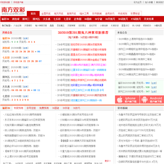Screen dimensions: 164x164
Task: Open 选号技巧 navigation item
Action: [110, 14]
